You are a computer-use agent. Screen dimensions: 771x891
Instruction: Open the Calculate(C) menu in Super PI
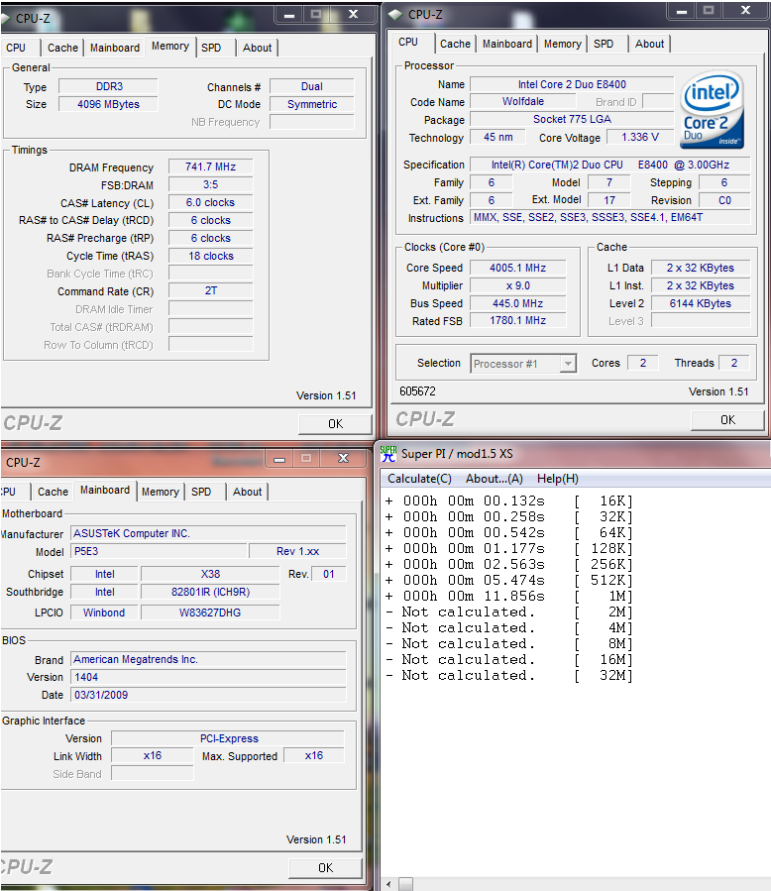pos(419,479)
